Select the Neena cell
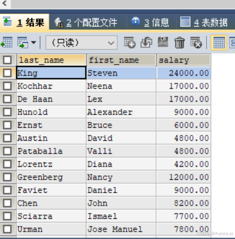Image resolution: width=235 pixels, height=239 pixels. point(121,86)
